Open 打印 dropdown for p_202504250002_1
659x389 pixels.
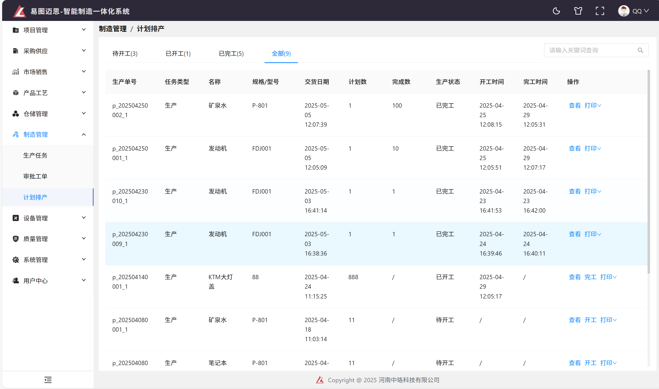(593, 105)
